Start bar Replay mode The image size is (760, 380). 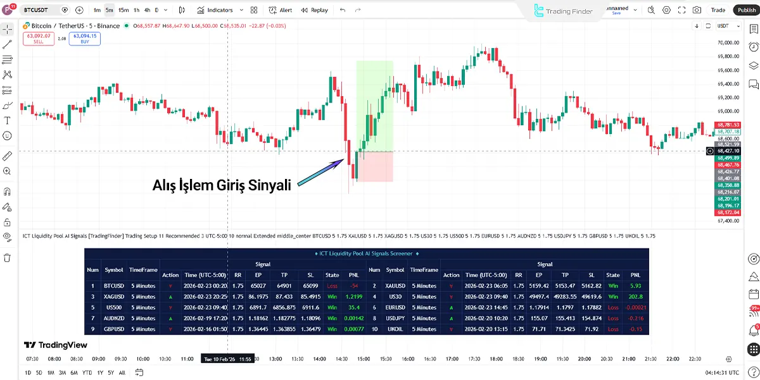pos(315,10)
